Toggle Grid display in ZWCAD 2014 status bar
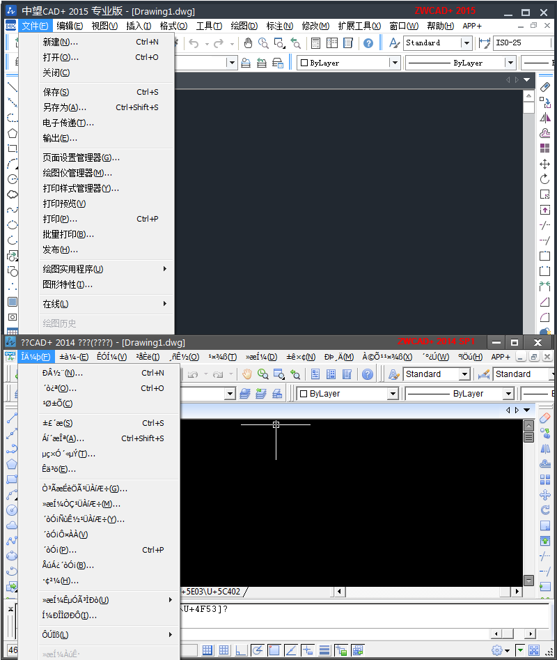 click(223, 650)
